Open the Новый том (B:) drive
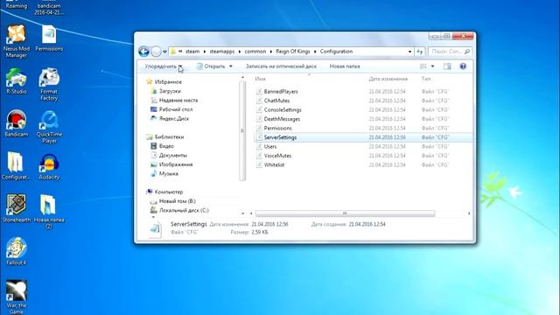Screen dimensions: 560x315 (173, 201)
